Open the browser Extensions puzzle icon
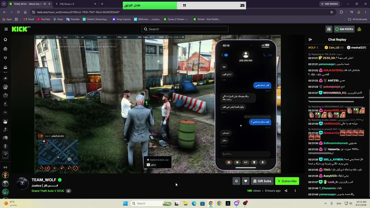The height and width of the screenshot is (208, 370). coord(341,12)
